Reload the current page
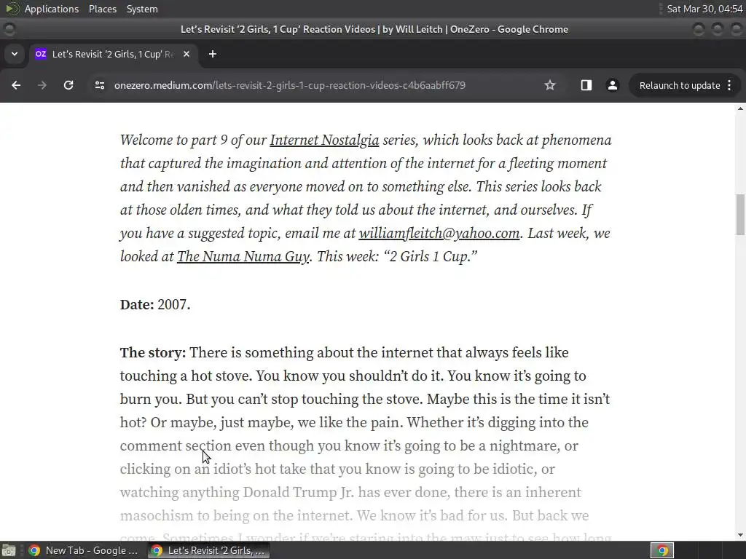Screen dimensions: 746x559 pyautogui.click(x=68, y=85)
